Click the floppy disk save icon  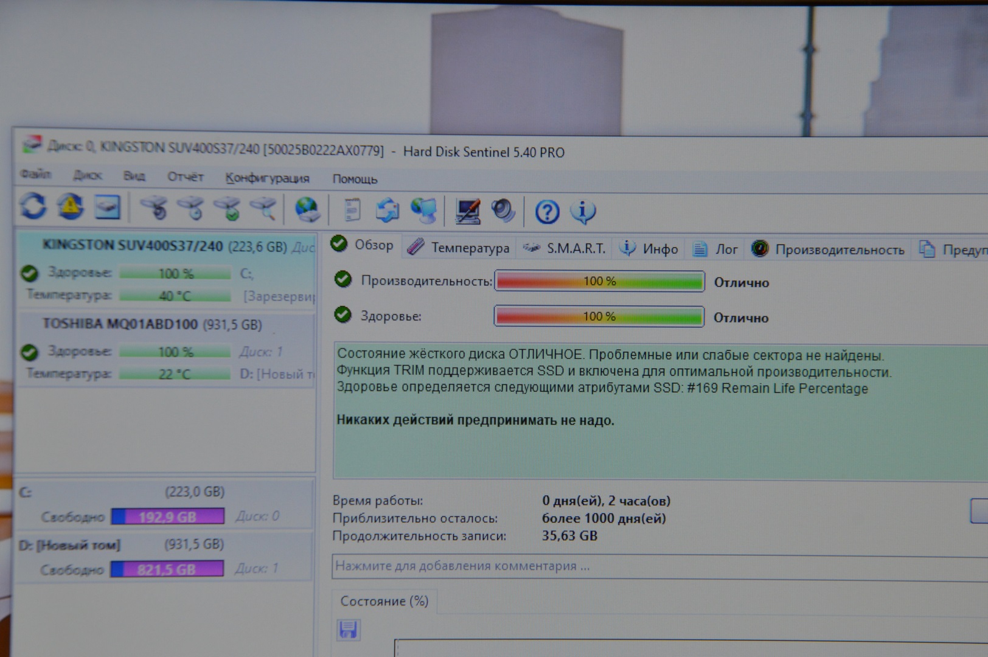click(348, 630)
